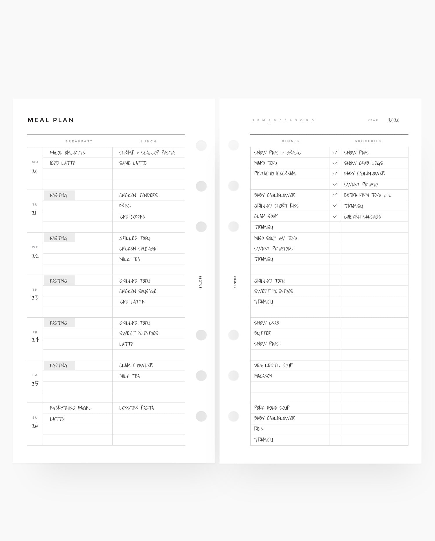The width and height of the screenshot is (435, 541).
Task: Click the Snow Crab Legs grocery entry
Action: point(363,163)
